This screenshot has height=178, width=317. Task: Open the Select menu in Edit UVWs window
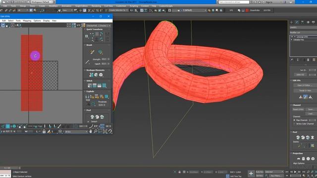(11, 21)
